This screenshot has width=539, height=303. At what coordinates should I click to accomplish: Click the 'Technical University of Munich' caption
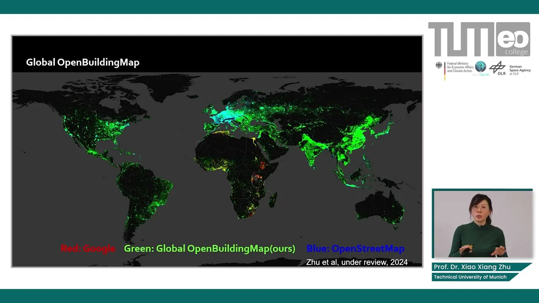pos(470,277)
